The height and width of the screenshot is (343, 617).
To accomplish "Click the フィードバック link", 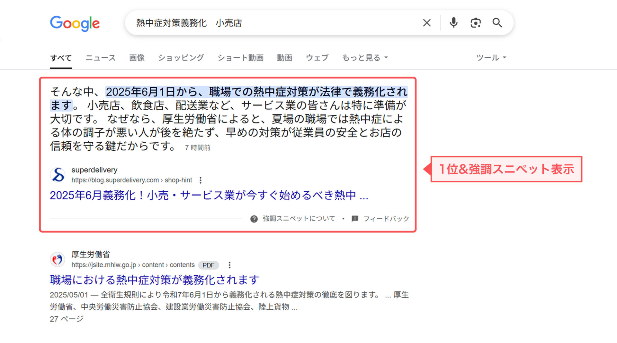I will [386, 219].
